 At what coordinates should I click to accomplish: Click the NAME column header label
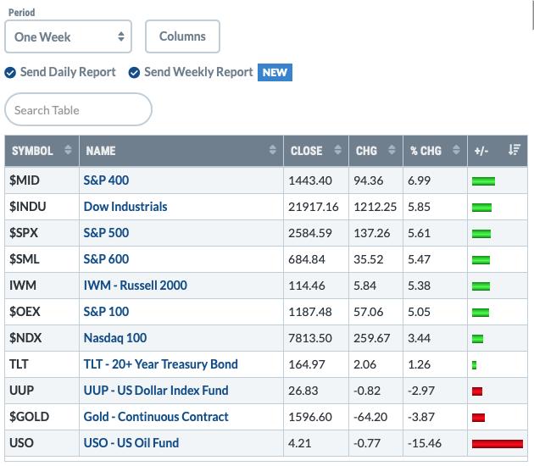pos(101,151)
